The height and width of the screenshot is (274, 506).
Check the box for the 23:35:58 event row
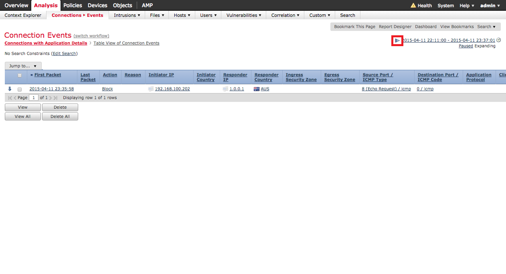[x=20, y=89]
